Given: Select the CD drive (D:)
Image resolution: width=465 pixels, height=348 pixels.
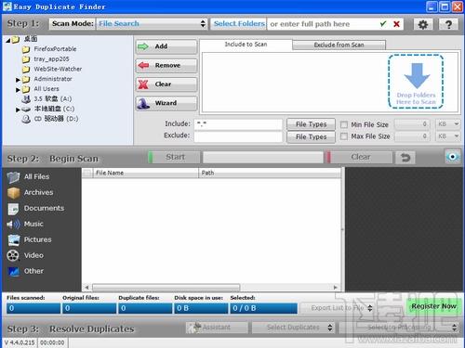Looking at the screenshot, I should 56,119.
